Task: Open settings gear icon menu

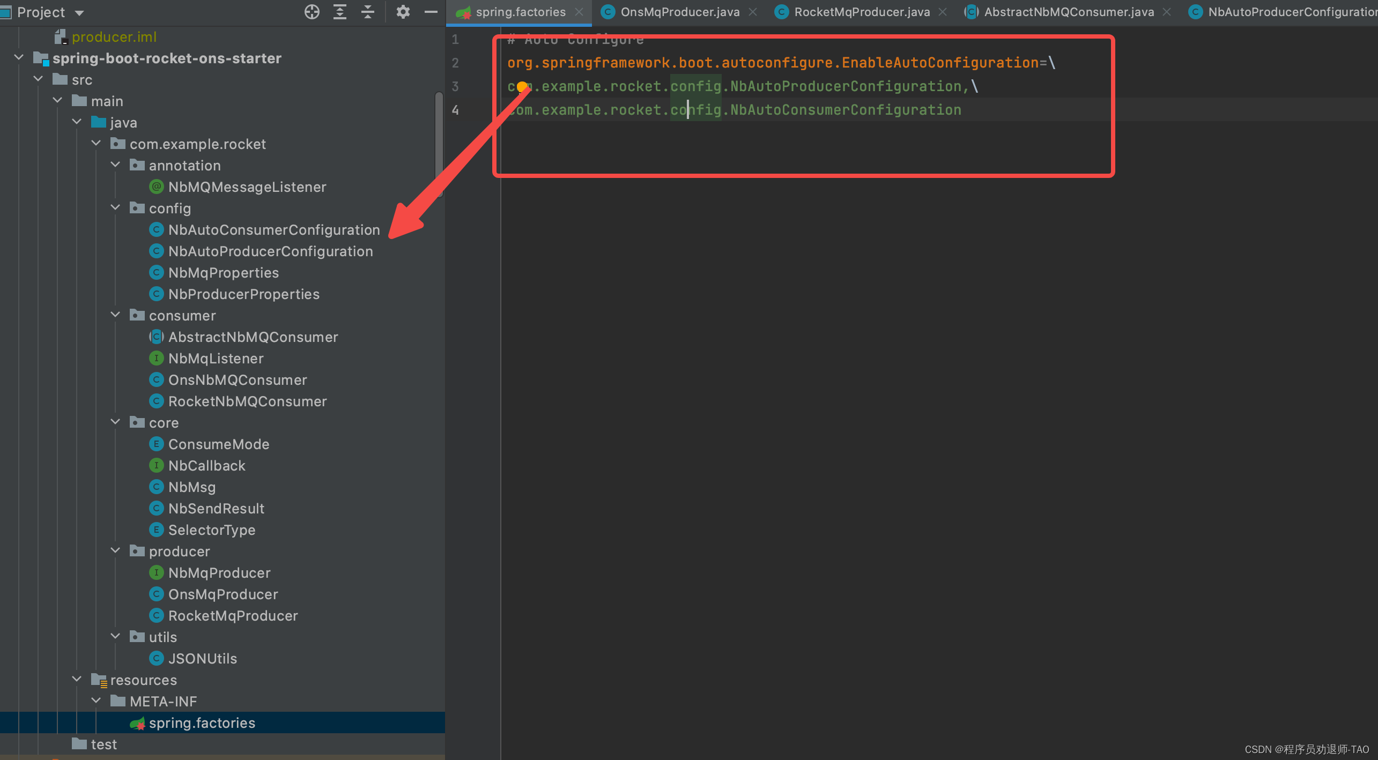Action: tap(403, 12)
